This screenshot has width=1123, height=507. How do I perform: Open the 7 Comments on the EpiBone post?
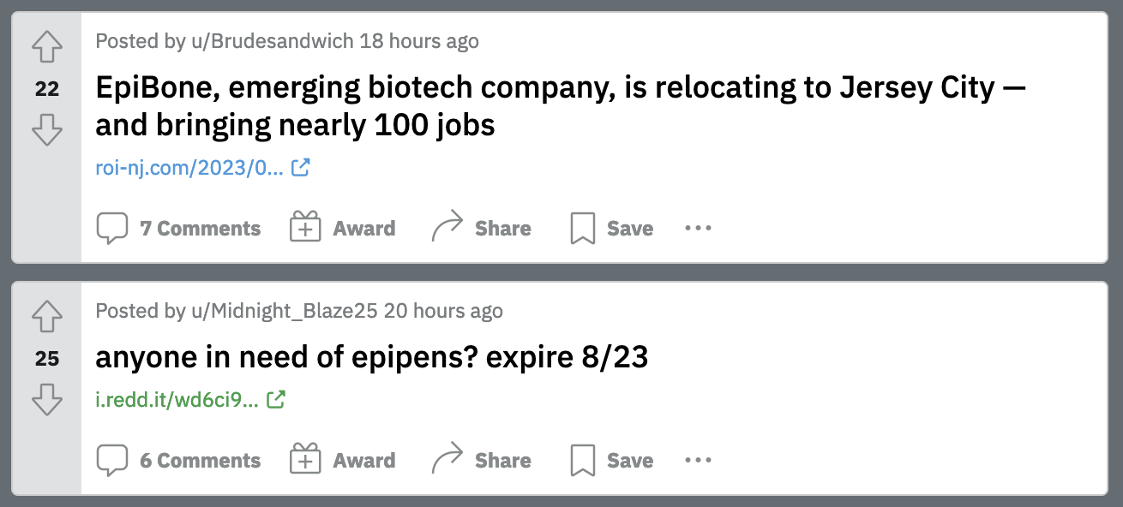click(178, 229)
